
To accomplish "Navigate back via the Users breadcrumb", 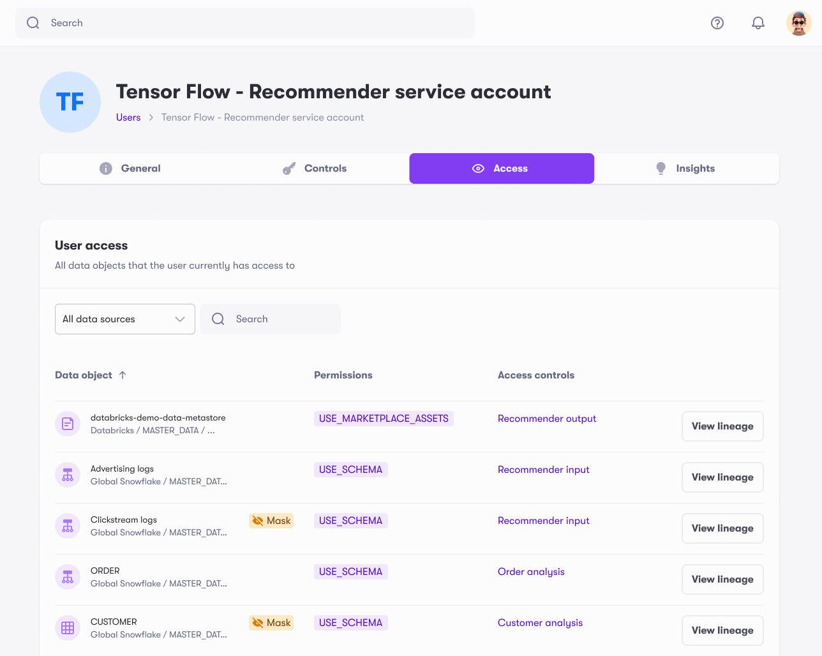I will [128, 117].
